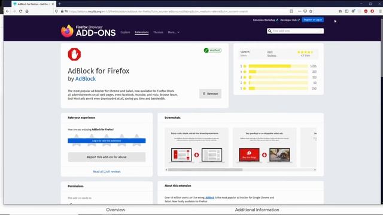
Task: Open first screenshot thumbnail of page ad blocking
Action: tap(197, 147)
